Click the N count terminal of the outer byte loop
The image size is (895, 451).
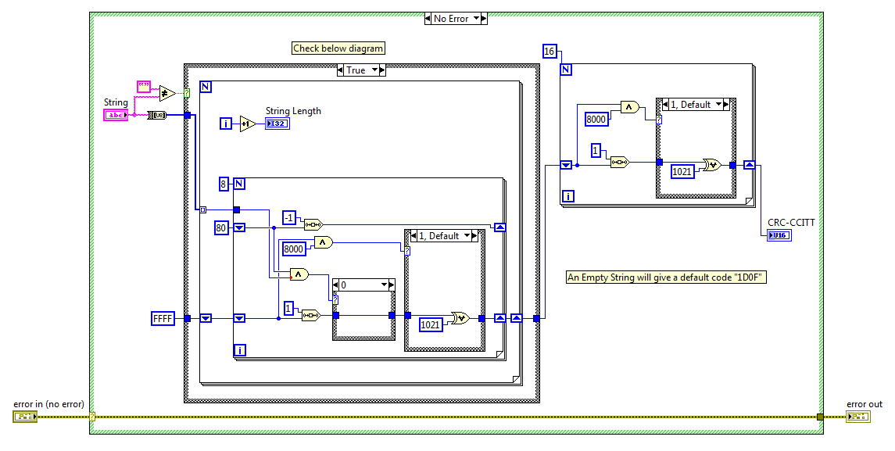coord(206,87)
